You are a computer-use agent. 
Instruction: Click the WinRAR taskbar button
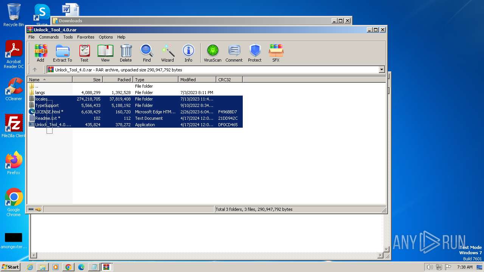106,267
